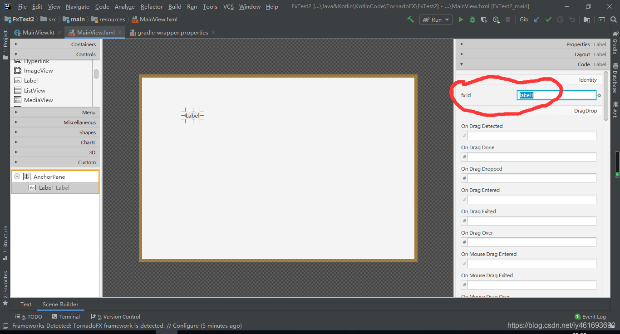The height and width of the screenshot is (334, 620).
Task: Open the Navigate menu
Action: click(78, 6)
